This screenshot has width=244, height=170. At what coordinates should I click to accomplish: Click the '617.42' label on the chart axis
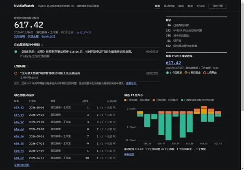[218, 144]
